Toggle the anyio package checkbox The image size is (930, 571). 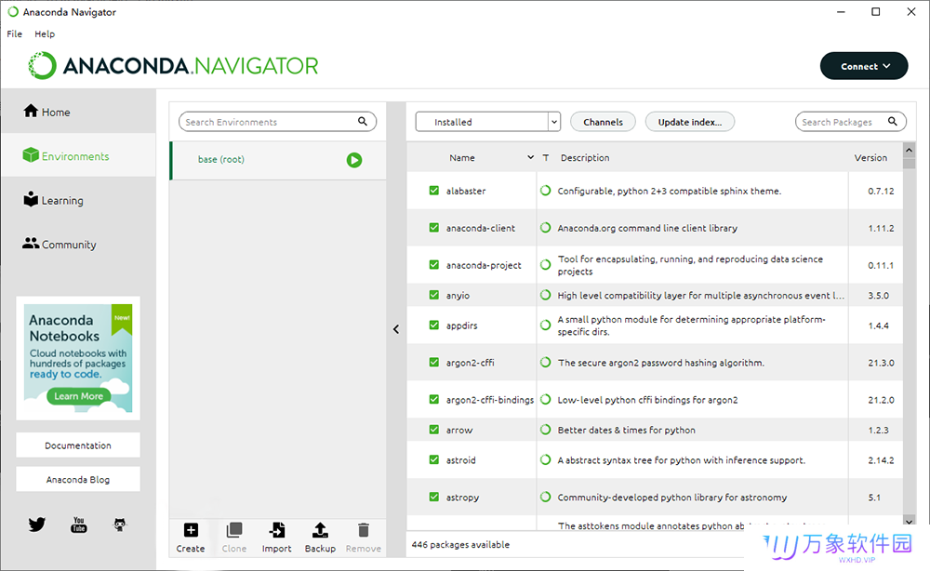click(434, 295)
